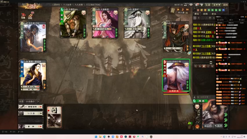Select the 仁王盾 armor equipment slot
The image size is (247, 139).
[x=31, y=113]
